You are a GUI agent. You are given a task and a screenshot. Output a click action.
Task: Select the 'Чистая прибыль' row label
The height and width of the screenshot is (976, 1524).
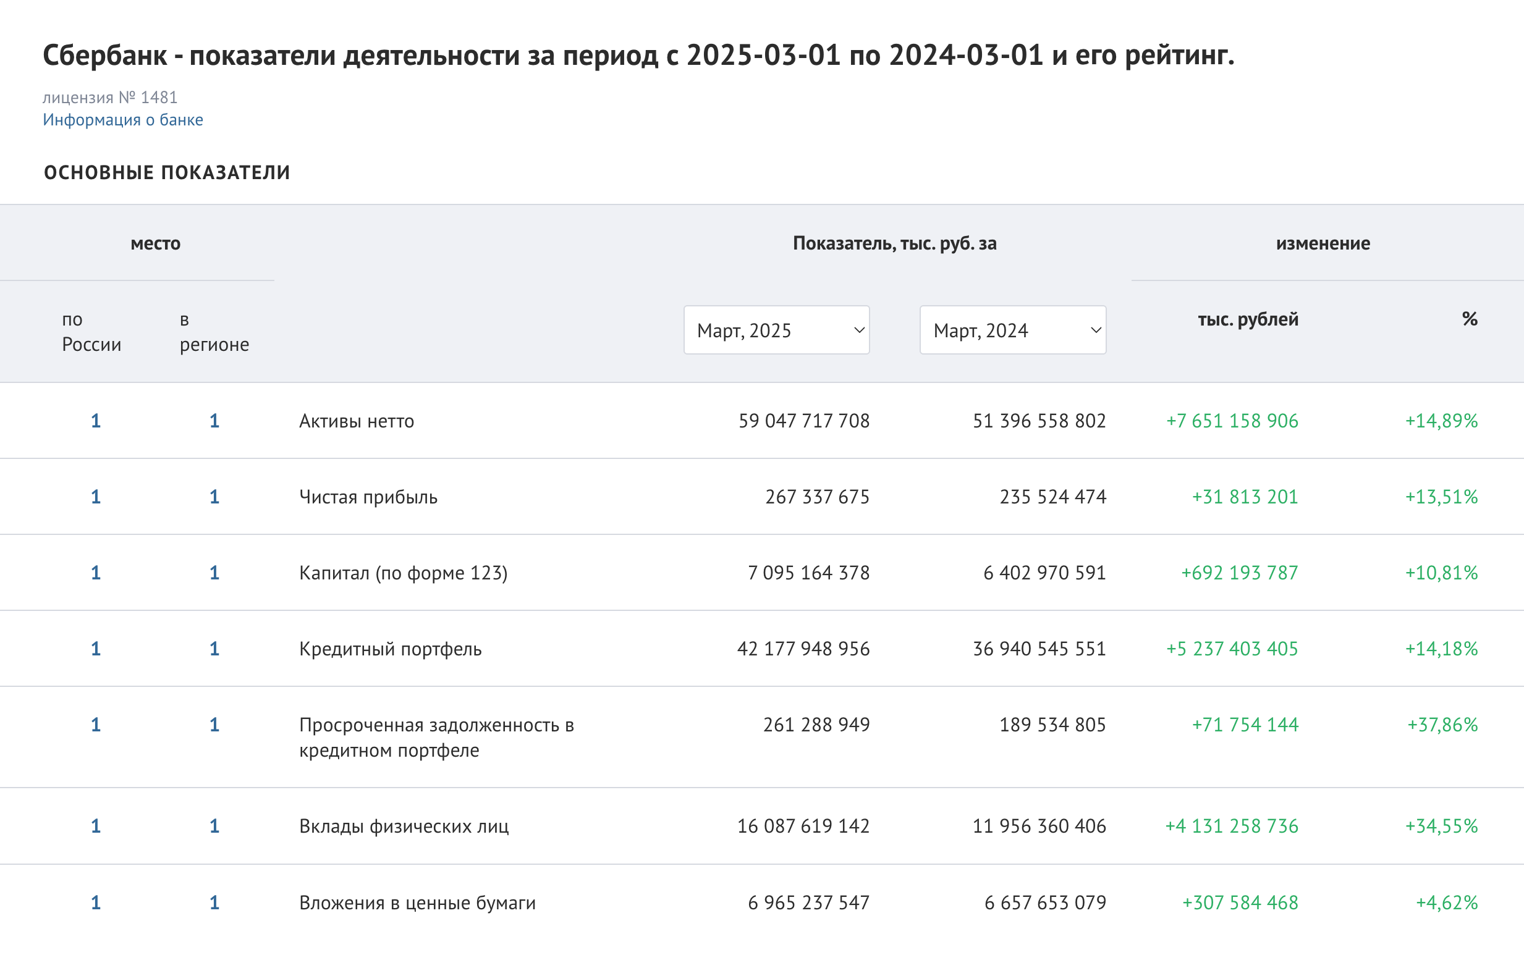pyautogui.click(x=368, y=497)
